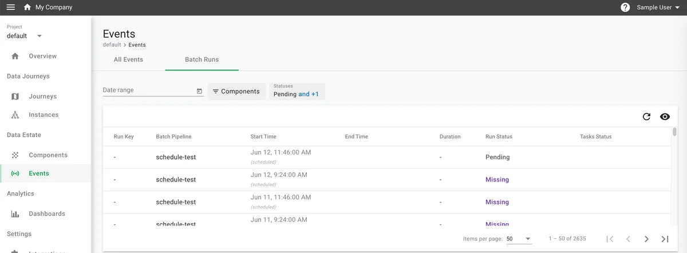This screenshot has height=253, width=687.
Task: Click Missing status for Jun 12, 9:24:00 AM
Action: tap(497, 179)
